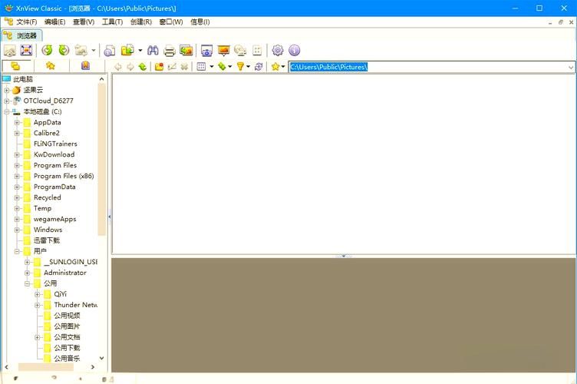Select the FLiNGTrainers folder

(55, 144)
